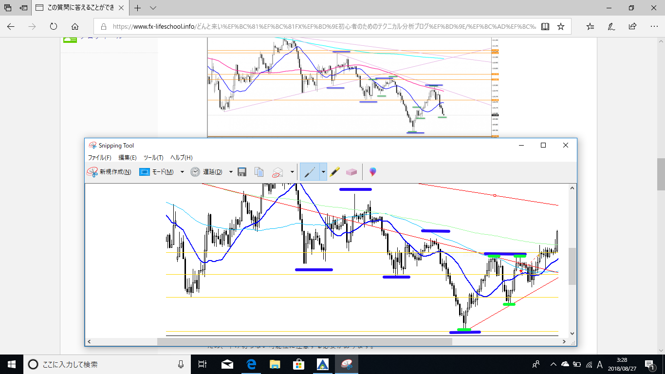This screenshot has width=665, height=374.
Task: Select the pink Eraser tool
Action: (351, 172)
